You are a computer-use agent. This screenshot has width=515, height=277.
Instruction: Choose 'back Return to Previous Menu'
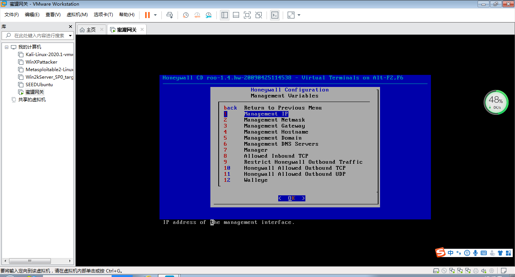[x=273, y=108]
